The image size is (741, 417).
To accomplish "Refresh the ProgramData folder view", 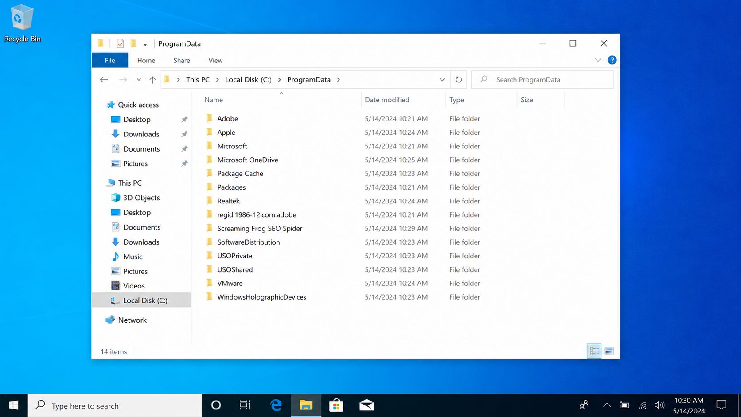I will click(x=459, y=80).
